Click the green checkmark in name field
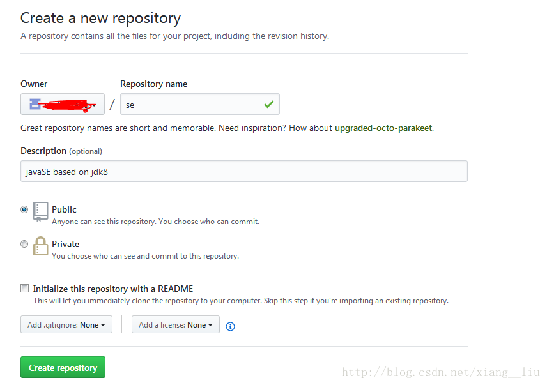This screenshot has width=547, height=385. 268,104
